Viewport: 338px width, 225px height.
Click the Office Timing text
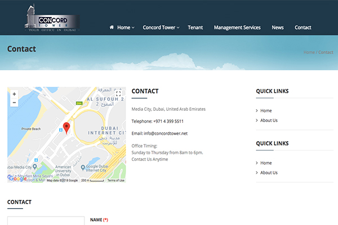point(144,146)
